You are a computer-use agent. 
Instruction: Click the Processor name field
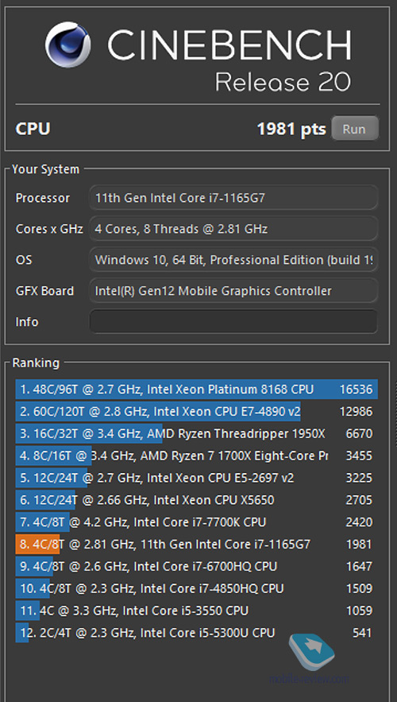pyautogui.click(x=233, y=197)
